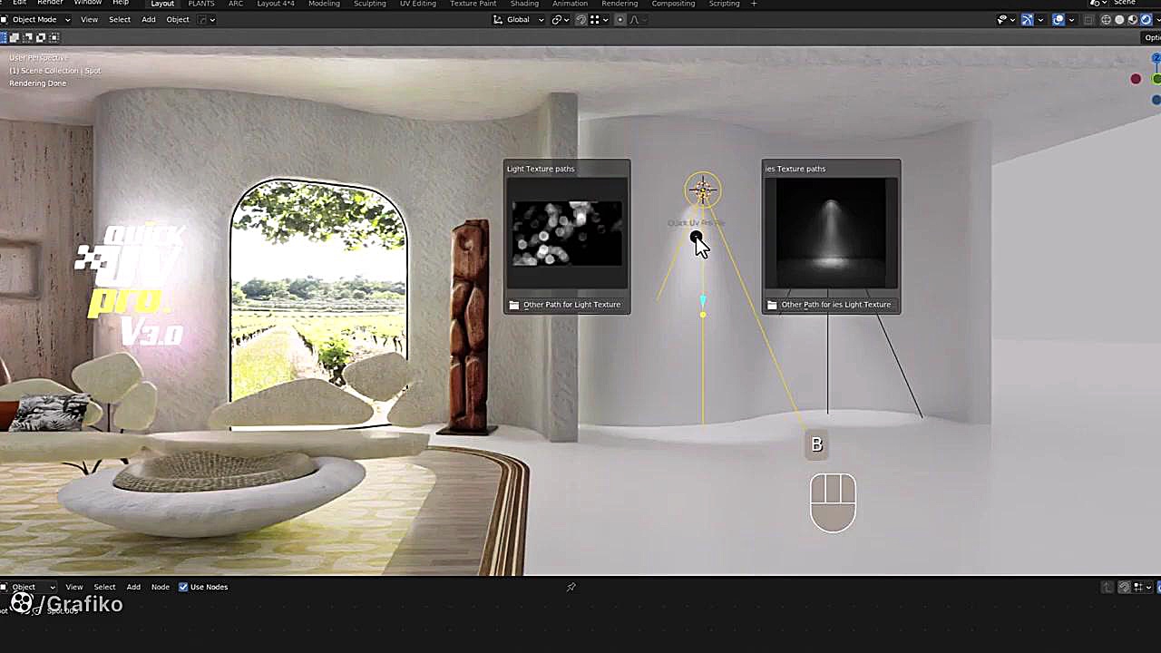Image resolution: width=1161 pixels, height=653 pixels.
Task: Click Other Path for ies Light Texture button
Action: [831, 305]
